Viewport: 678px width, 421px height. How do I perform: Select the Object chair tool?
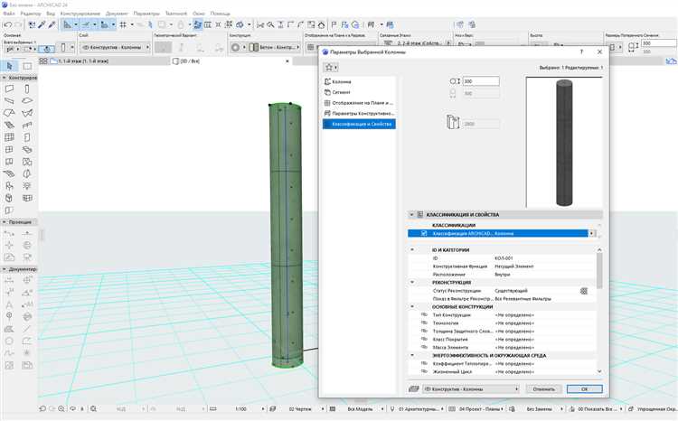pos(9,186)
